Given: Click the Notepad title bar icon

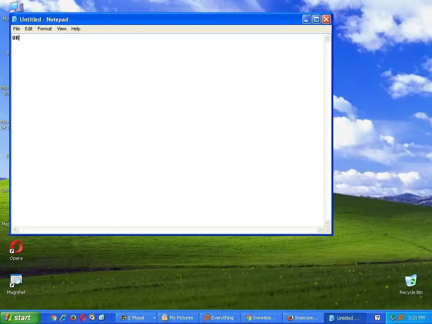Looking at the screenshot, I should [x=15, y=19].
